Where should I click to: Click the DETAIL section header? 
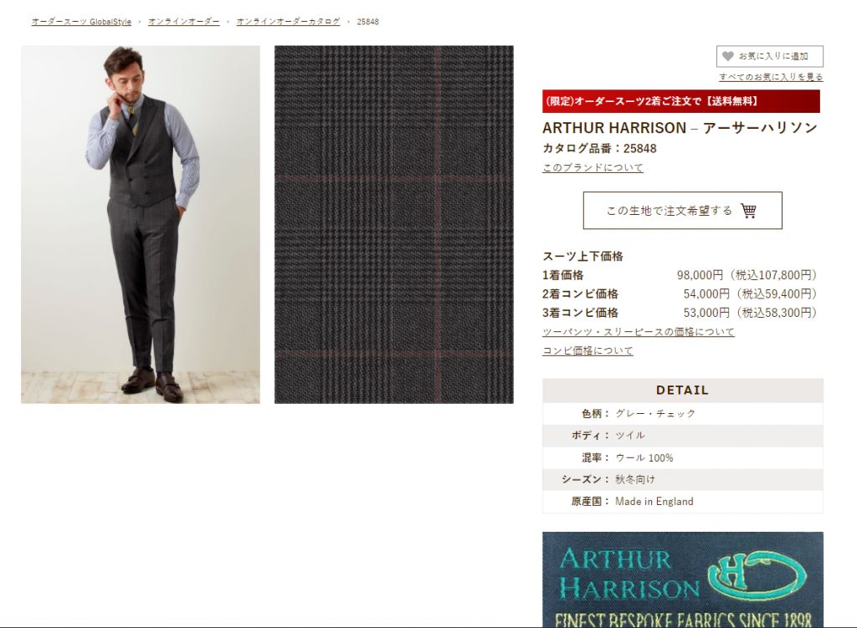683,390
